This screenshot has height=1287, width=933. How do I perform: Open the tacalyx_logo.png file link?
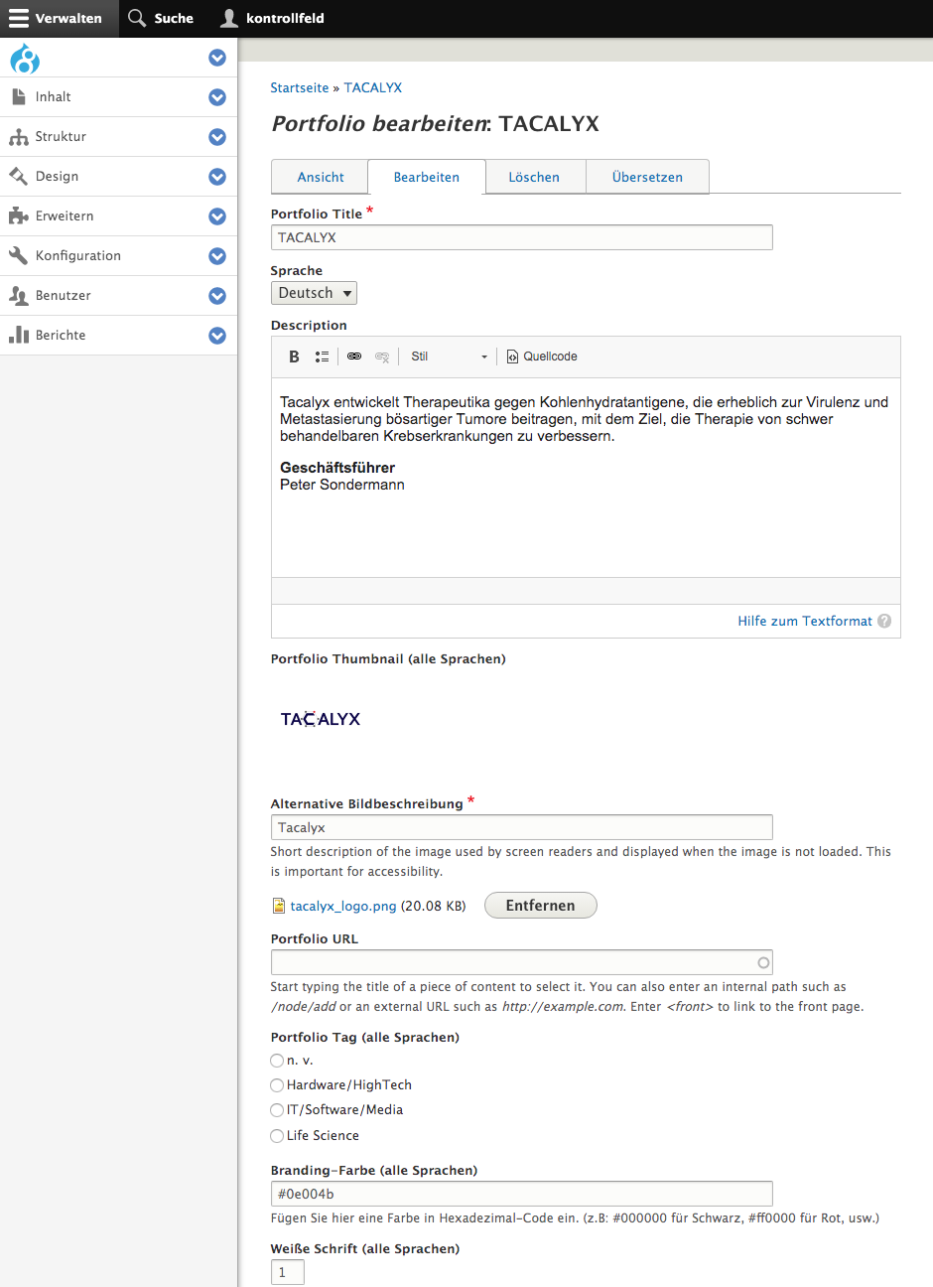[343, 906]
